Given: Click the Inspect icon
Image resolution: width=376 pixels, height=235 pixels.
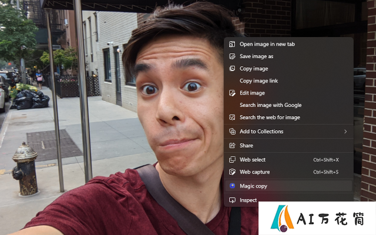Looking at the screenshot, I should (232, 200).
